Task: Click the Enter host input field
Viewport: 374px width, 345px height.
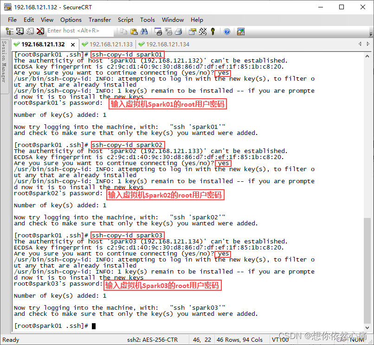Action: click(x=79, y=31)
